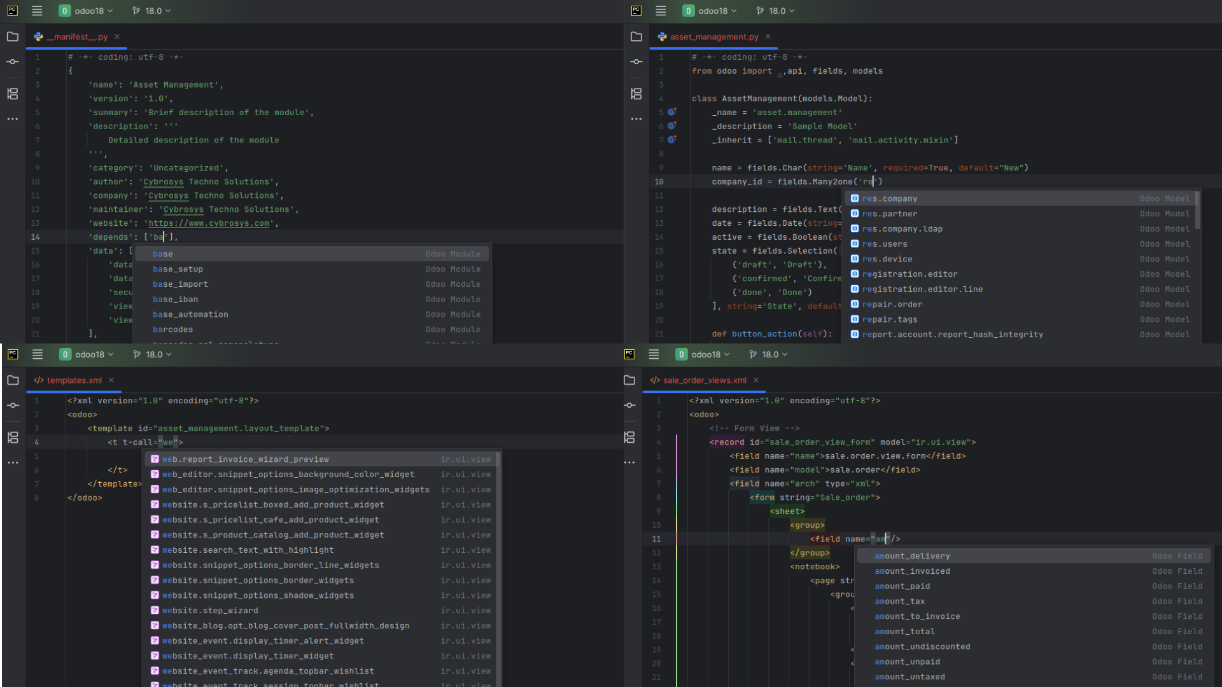Open Commit tool window in asset_management.py window
1222x687 pixels.
tap(636, 62)
